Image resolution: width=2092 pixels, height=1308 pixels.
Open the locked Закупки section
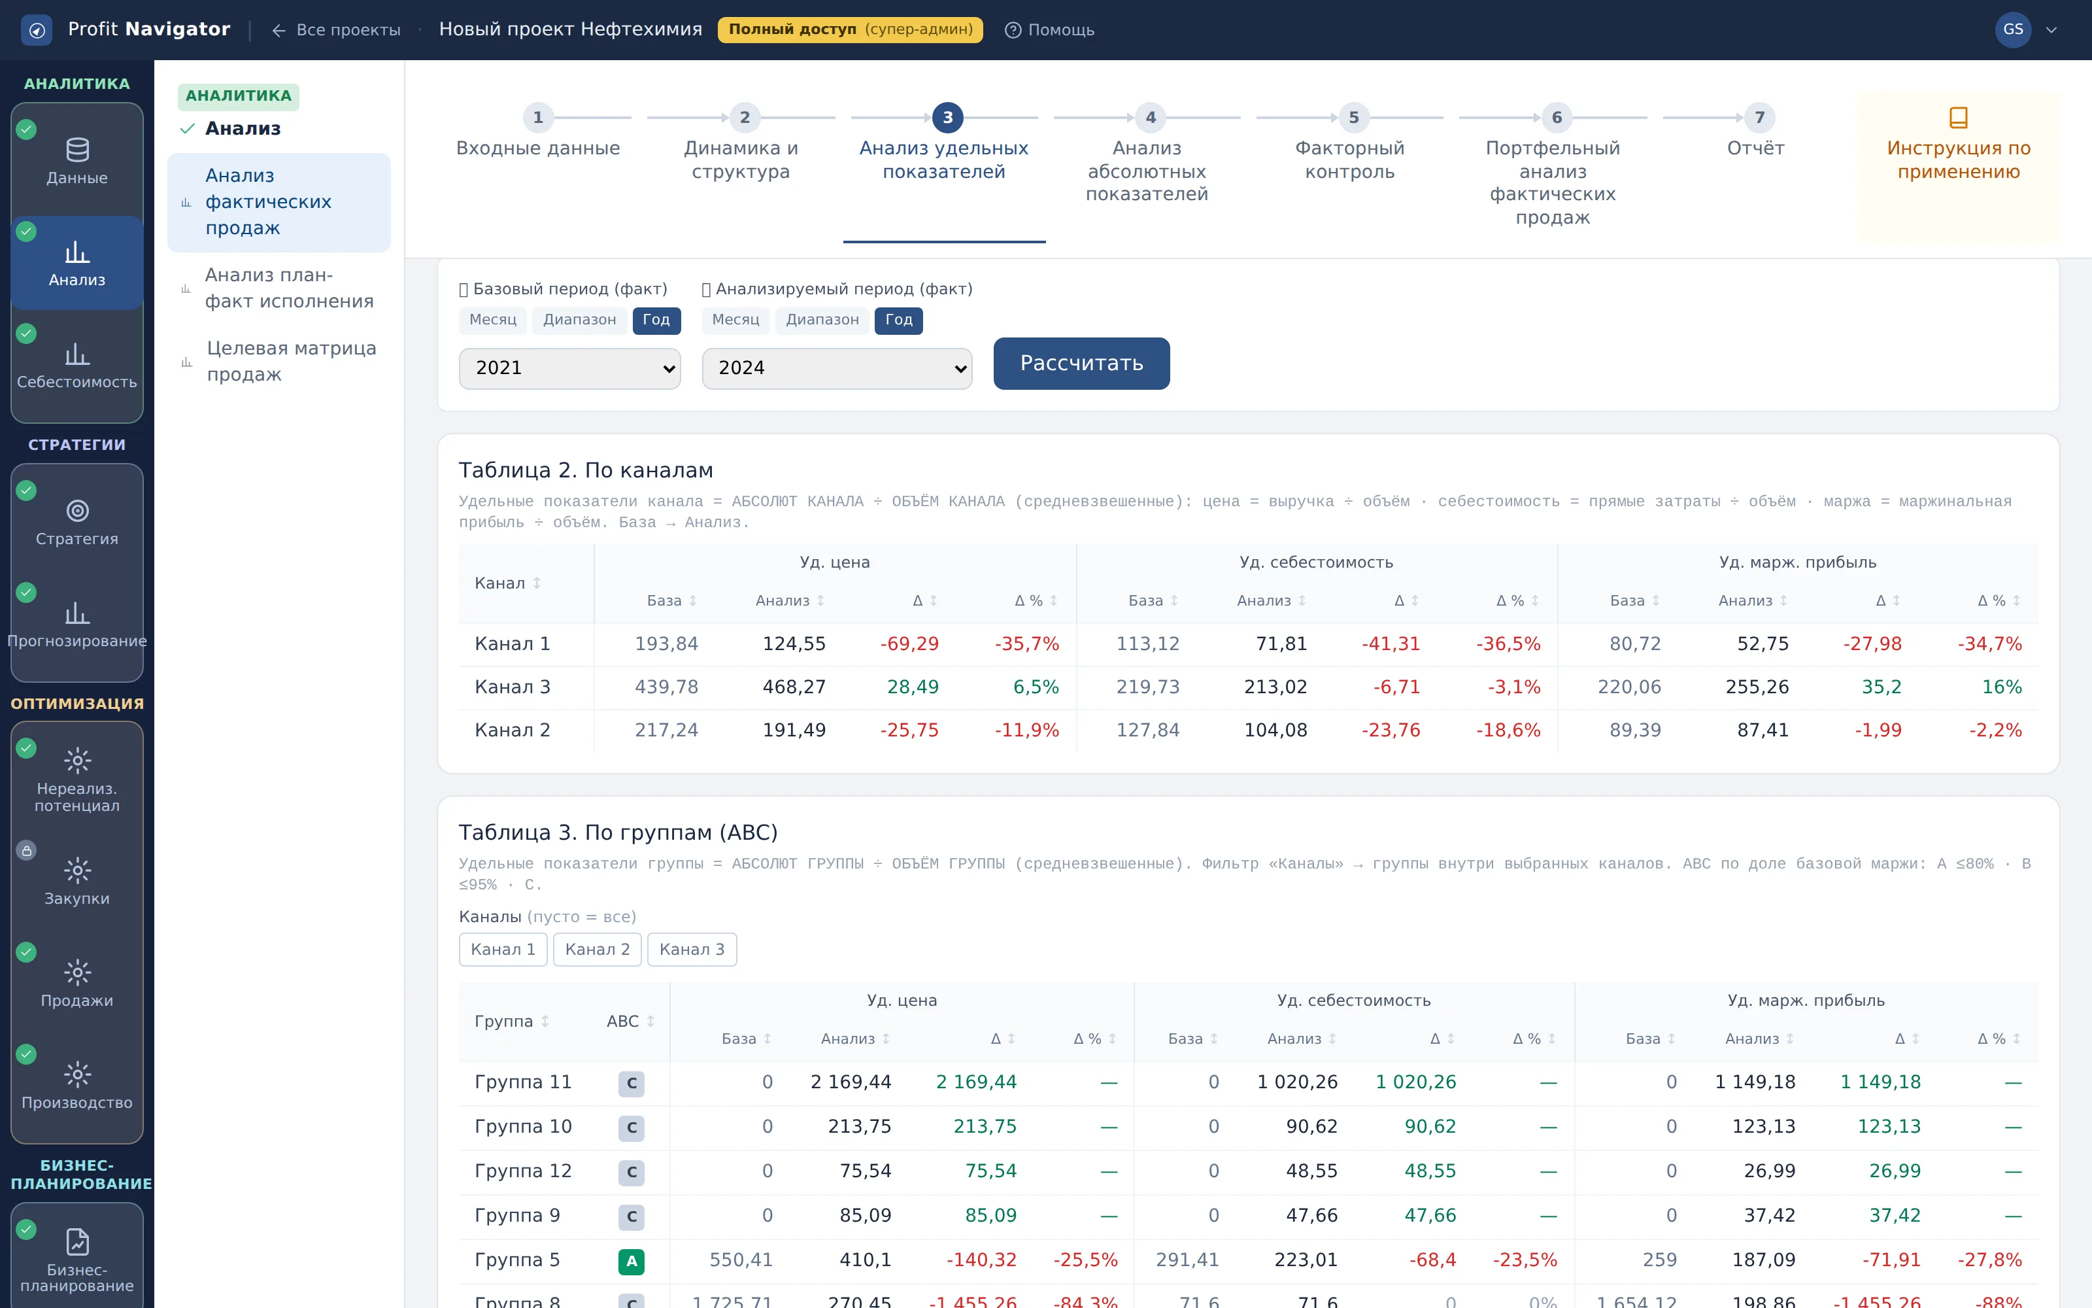tap(77, 882)
